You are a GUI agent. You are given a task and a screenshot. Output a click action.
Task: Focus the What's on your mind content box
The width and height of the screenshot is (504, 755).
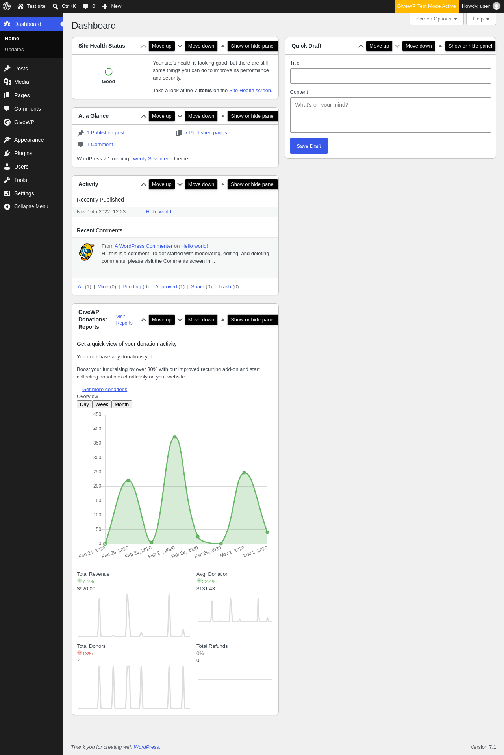point(391,115)
